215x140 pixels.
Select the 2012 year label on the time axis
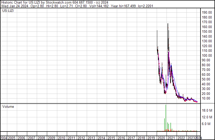(81, 138)
